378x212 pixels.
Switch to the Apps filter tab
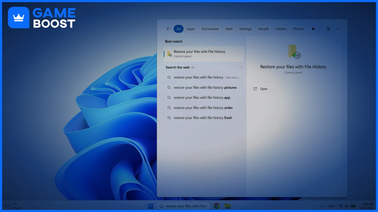coord(191,29)
